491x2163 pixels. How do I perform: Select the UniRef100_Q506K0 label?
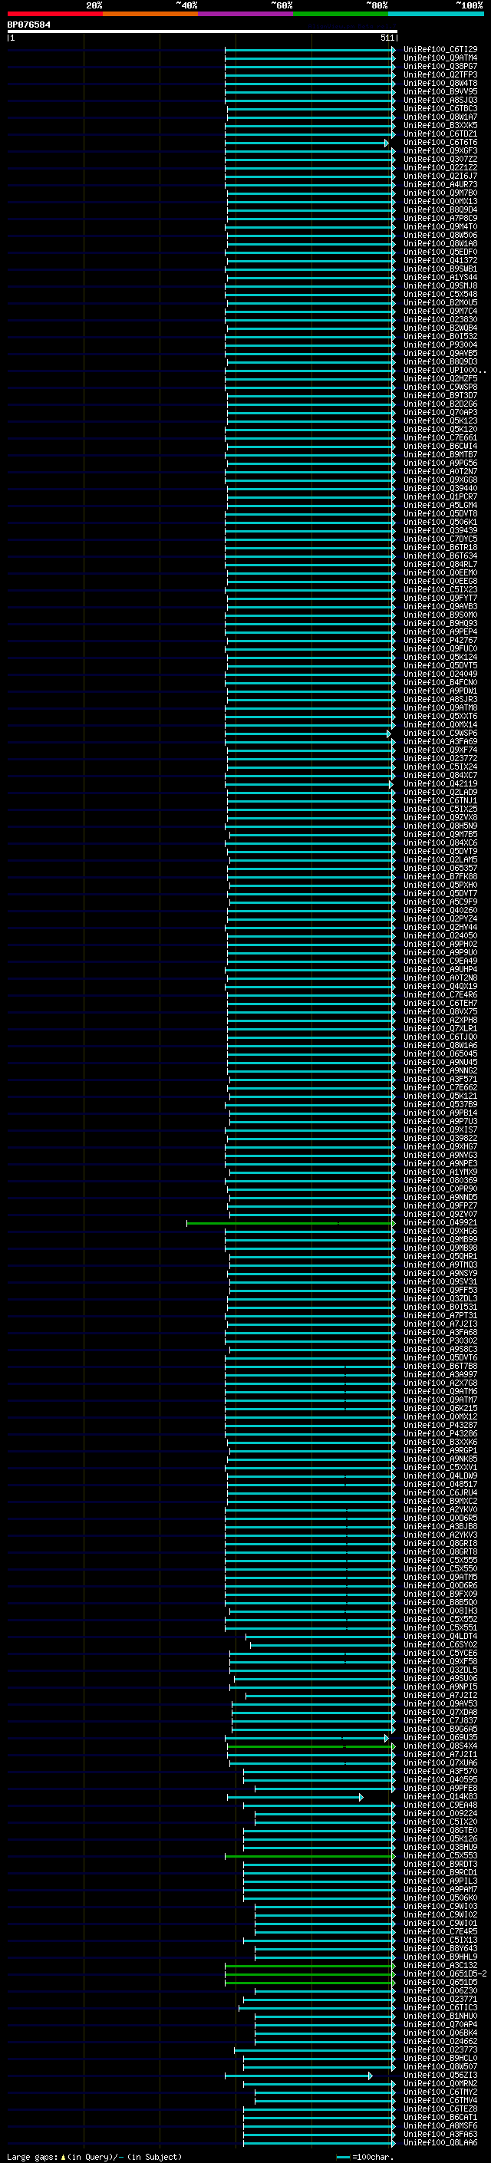coord(440,1898)
